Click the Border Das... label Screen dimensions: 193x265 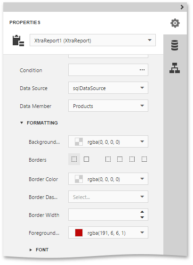(x=43, y=197)
